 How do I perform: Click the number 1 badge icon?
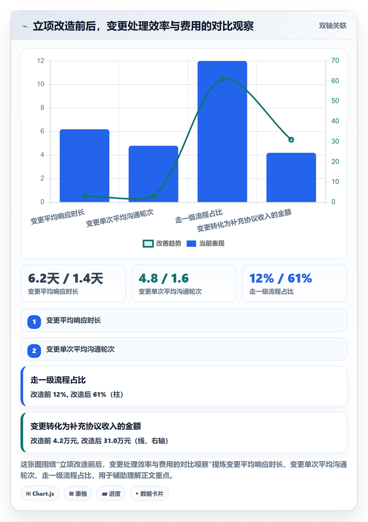tap(34, 322)
